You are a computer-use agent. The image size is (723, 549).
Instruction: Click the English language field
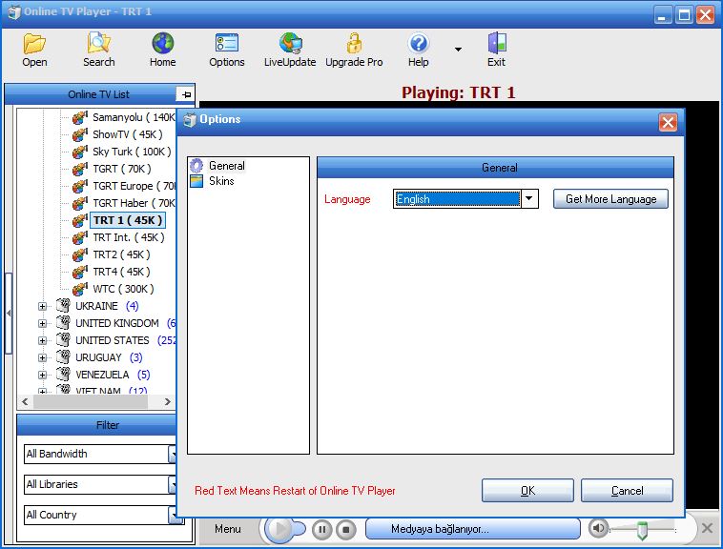pos(458,199)
